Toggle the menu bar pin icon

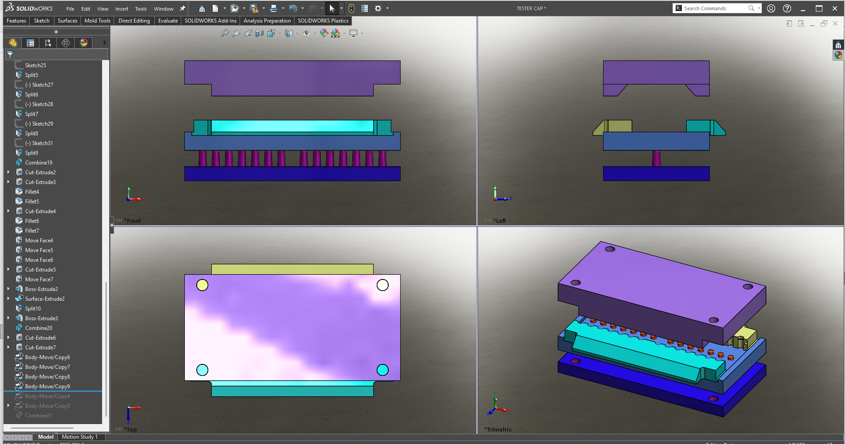(x=182, y=8)
